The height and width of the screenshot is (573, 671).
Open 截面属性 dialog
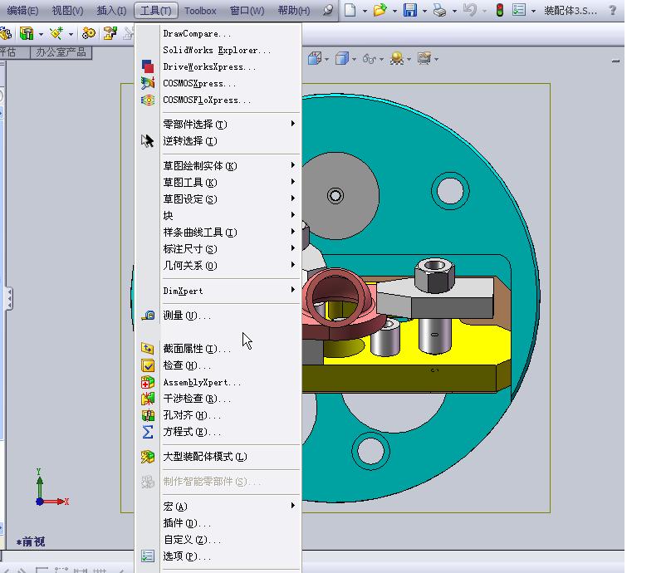click(197, 349)
